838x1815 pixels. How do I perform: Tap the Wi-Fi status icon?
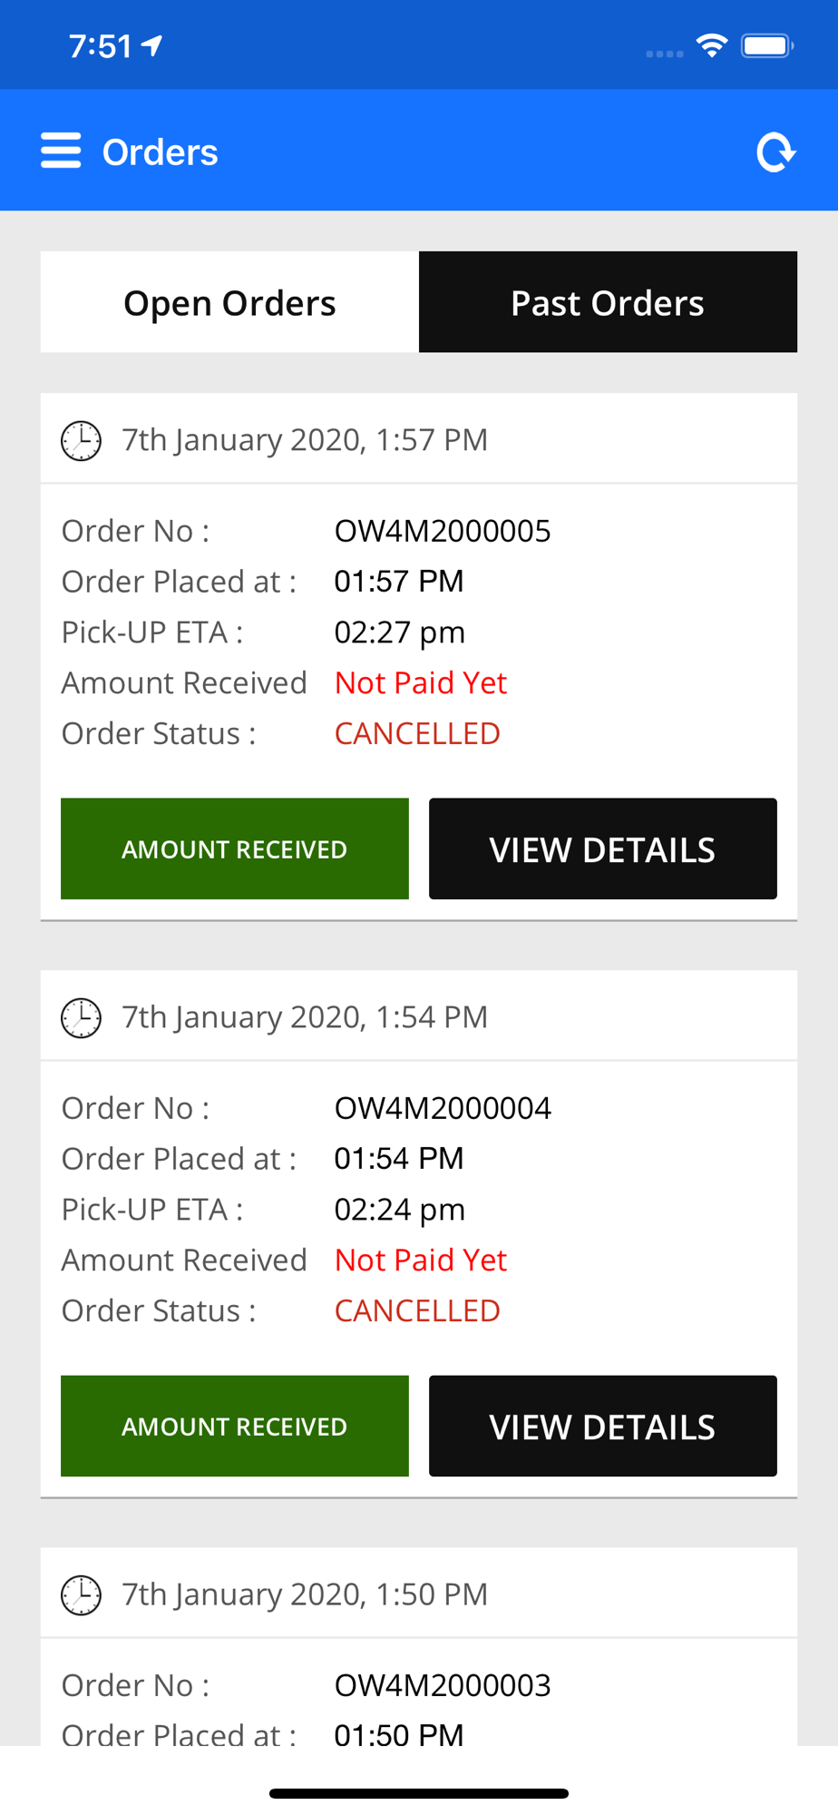coord(712,45)
